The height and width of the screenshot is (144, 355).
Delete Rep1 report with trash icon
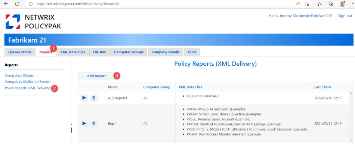point(94,123)
